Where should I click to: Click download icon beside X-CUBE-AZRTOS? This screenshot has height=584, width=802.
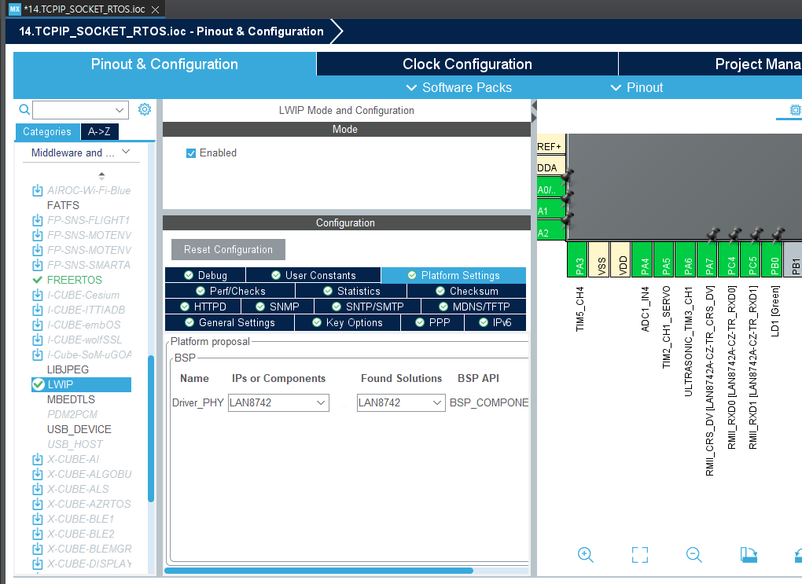(x=37, y=504)
